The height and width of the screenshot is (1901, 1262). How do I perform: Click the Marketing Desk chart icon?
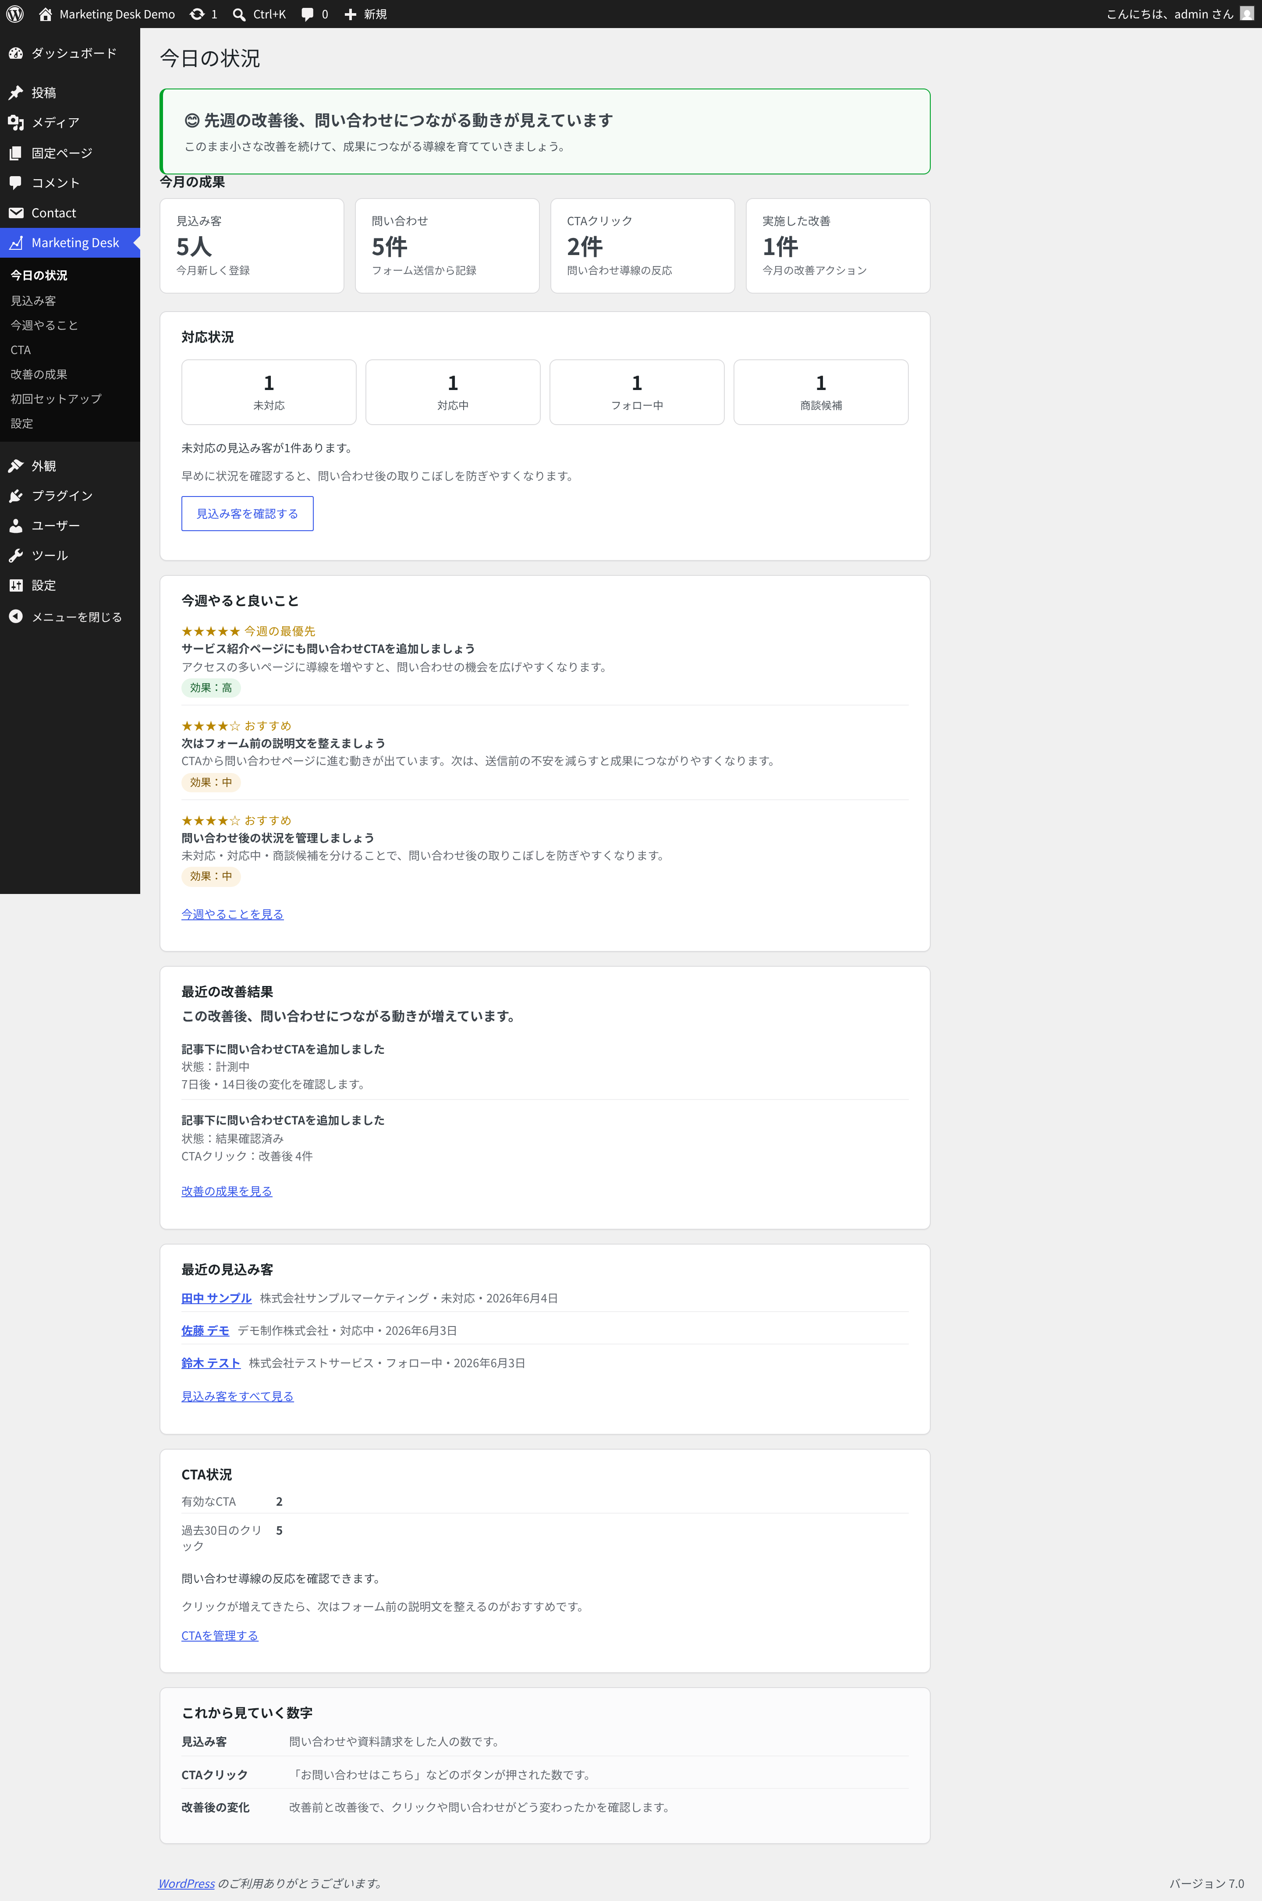tap(16, 242)
